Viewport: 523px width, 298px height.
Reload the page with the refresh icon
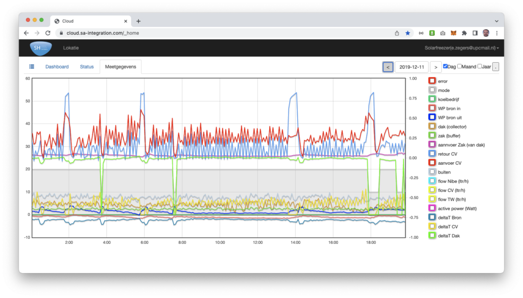pyautogui.click(x=47, y=33)
